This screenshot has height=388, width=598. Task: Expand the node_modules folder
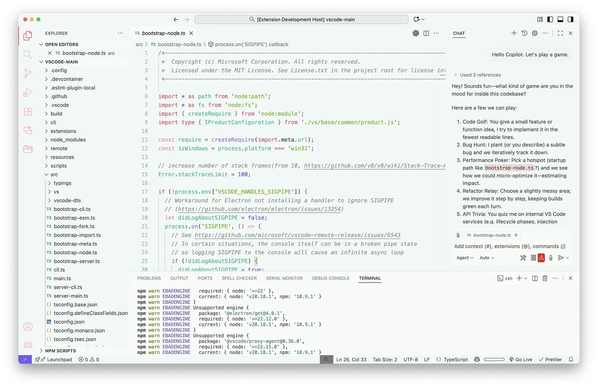[x=68, y=140]
